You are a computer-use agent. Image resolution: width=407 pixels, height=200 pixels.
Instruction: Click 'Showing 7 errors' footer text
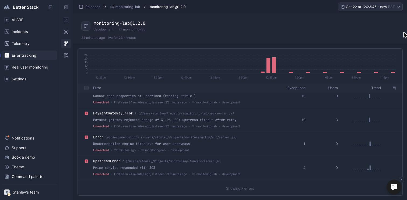point(240,188)
